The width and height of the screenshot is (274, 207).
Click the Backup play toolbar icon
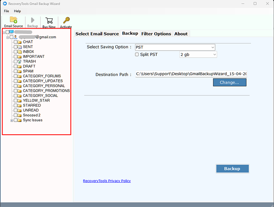[32, 20]
